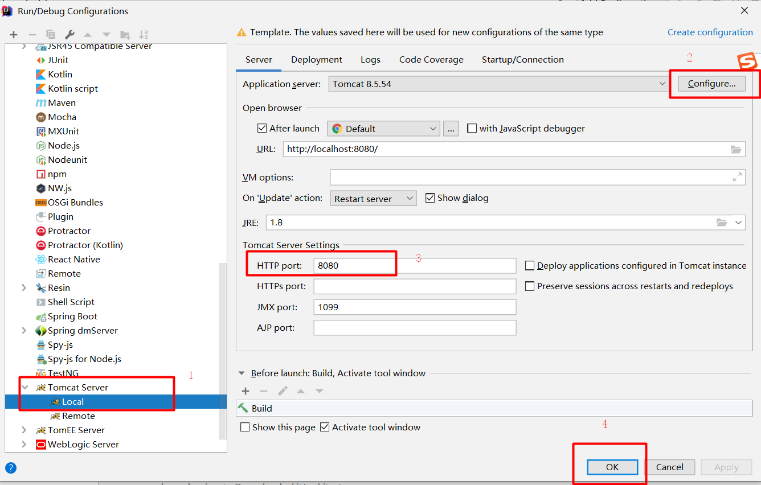Viewport: 761px width, 485px height.
Task: Select the Build task in Before launch list
Action: tap(494, 408)
